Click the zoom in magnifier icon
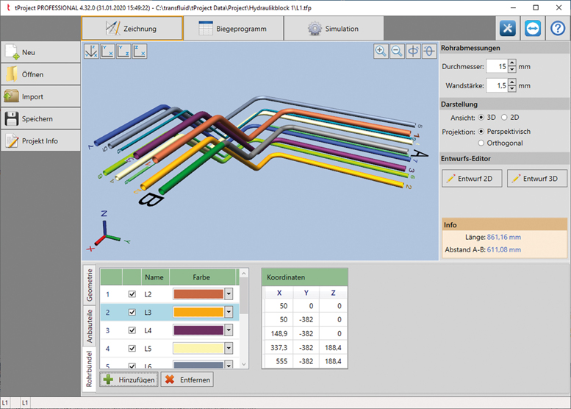Viewport: 571px width, 409px height. pyautogui.click(x=381, y=51)
